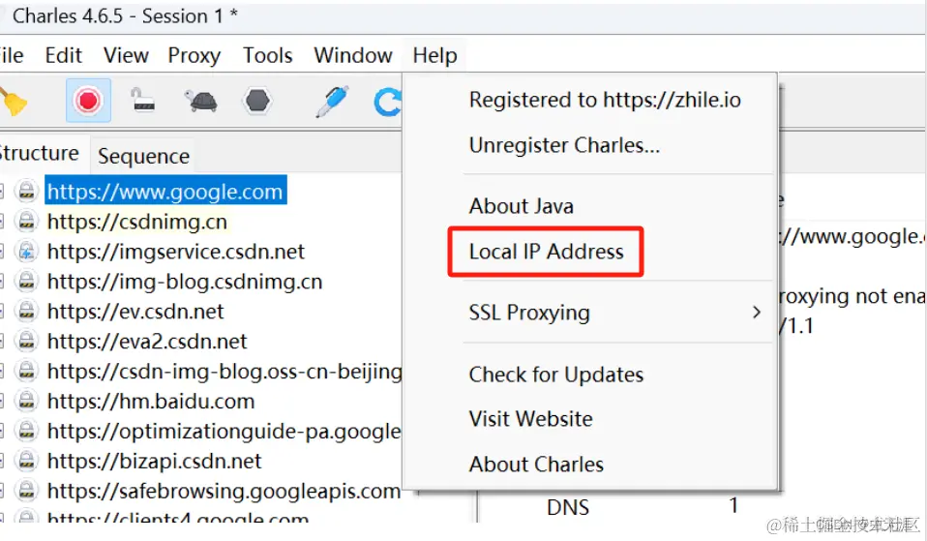Image resolution: width=927 pixels, height=541 pixels.
Task: Expand the ev.csdn.net tree node
Action: click(2, 312)
